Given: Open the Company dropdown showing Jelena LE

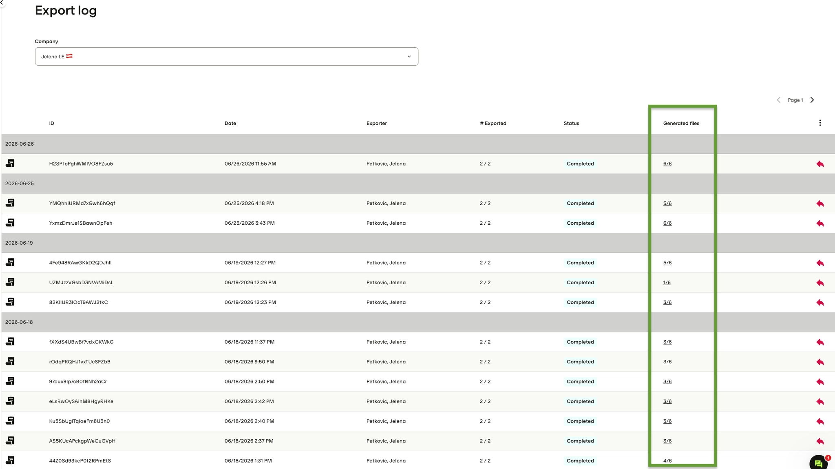Looking at the screenshot, I should pyautogui.click(x=227, y=56).
